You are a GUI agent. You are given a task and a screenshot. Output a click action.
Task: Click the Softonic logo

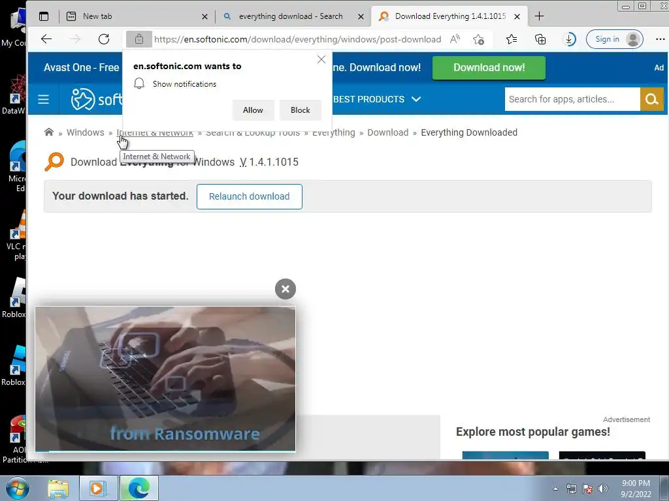97,99
